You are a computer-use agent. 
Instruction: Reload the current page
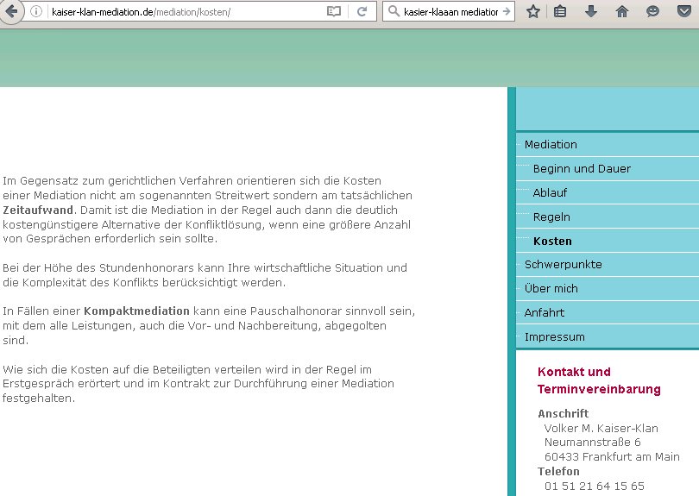(x=362, y=12)
